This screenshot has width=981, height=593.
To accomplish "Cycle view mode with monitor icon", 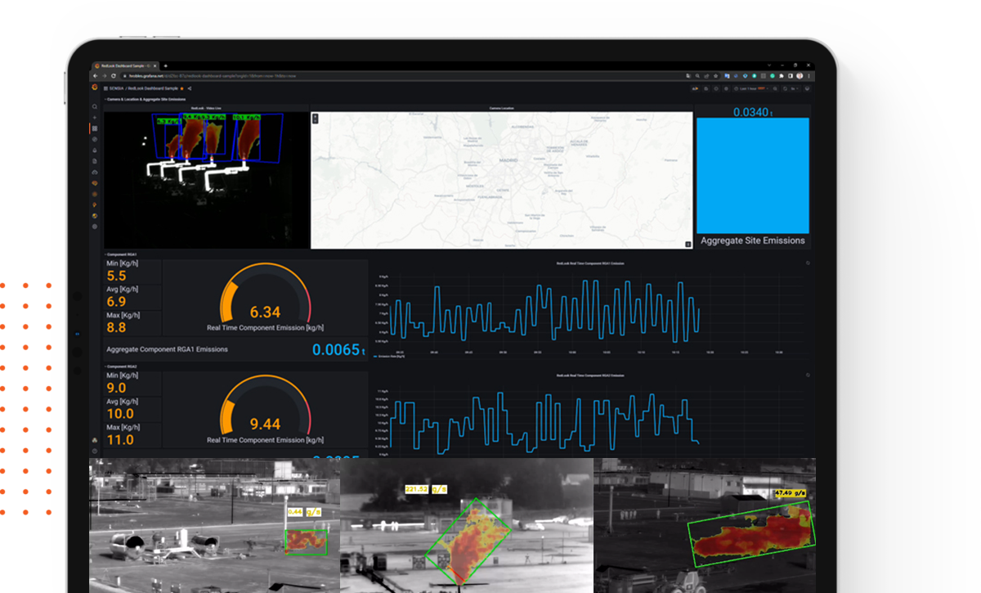I will 807,88.
